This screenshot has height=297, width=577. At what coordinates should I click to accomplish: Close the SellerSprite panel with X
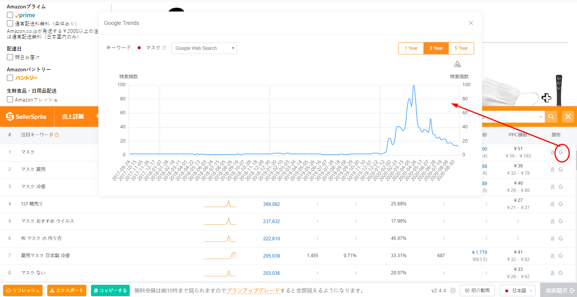[x=568, y=117]
